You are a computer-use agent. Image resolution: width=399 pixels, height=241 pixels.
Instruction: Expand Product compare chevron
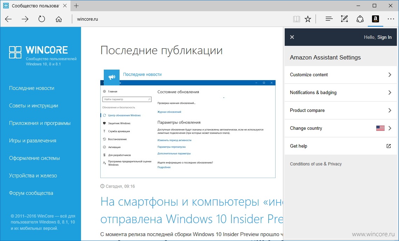click(x=390, y=110)
